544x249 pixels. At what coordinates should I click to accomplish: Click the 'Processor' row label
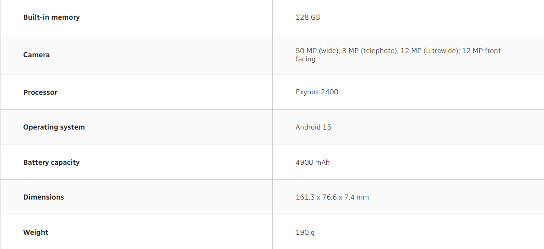click(40, 92)
